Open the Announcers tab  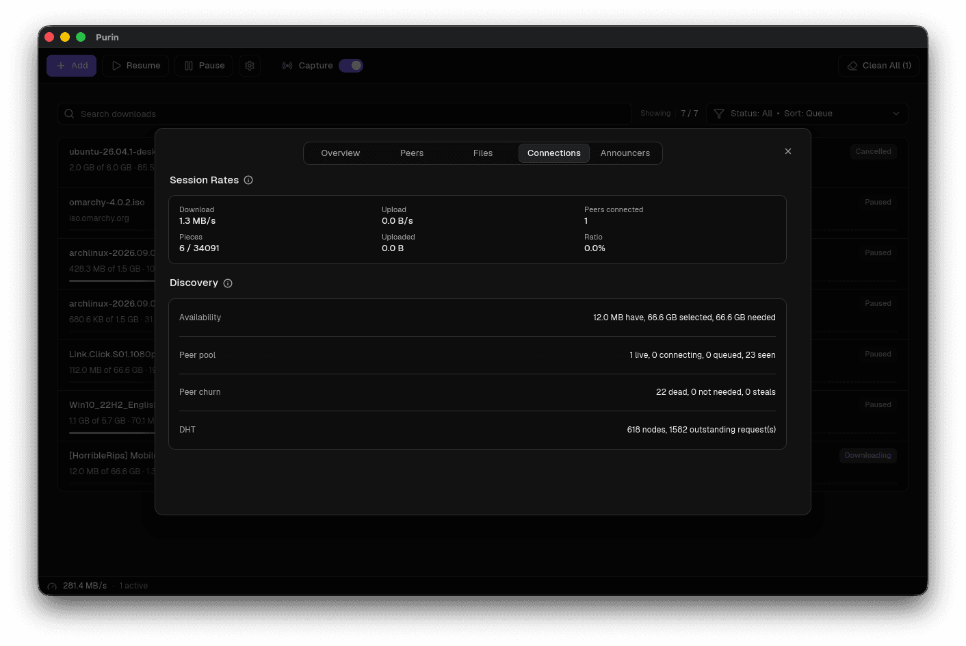click(625, 153)
